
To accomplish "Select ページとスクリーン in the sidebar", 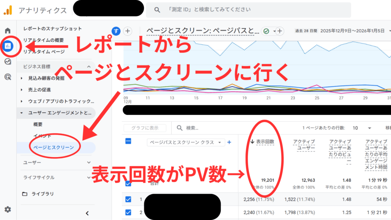I will (x=53, y=146).
